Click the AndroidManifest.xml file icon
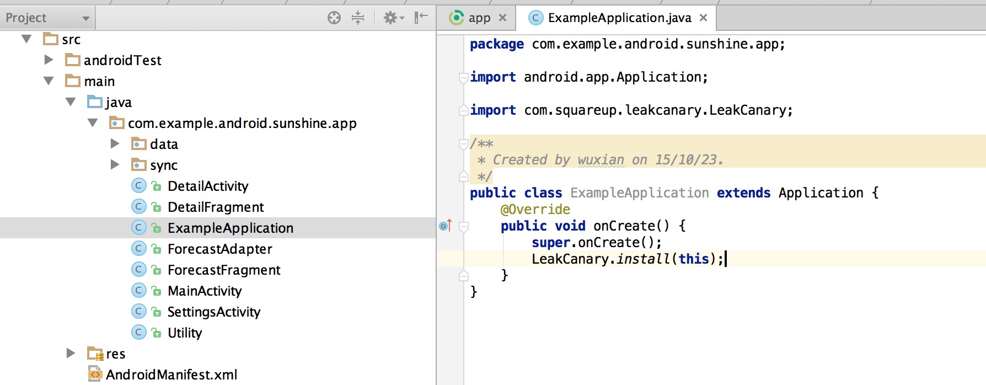The width and height of the screenshot is (986, 385). [x=95, y=374]
